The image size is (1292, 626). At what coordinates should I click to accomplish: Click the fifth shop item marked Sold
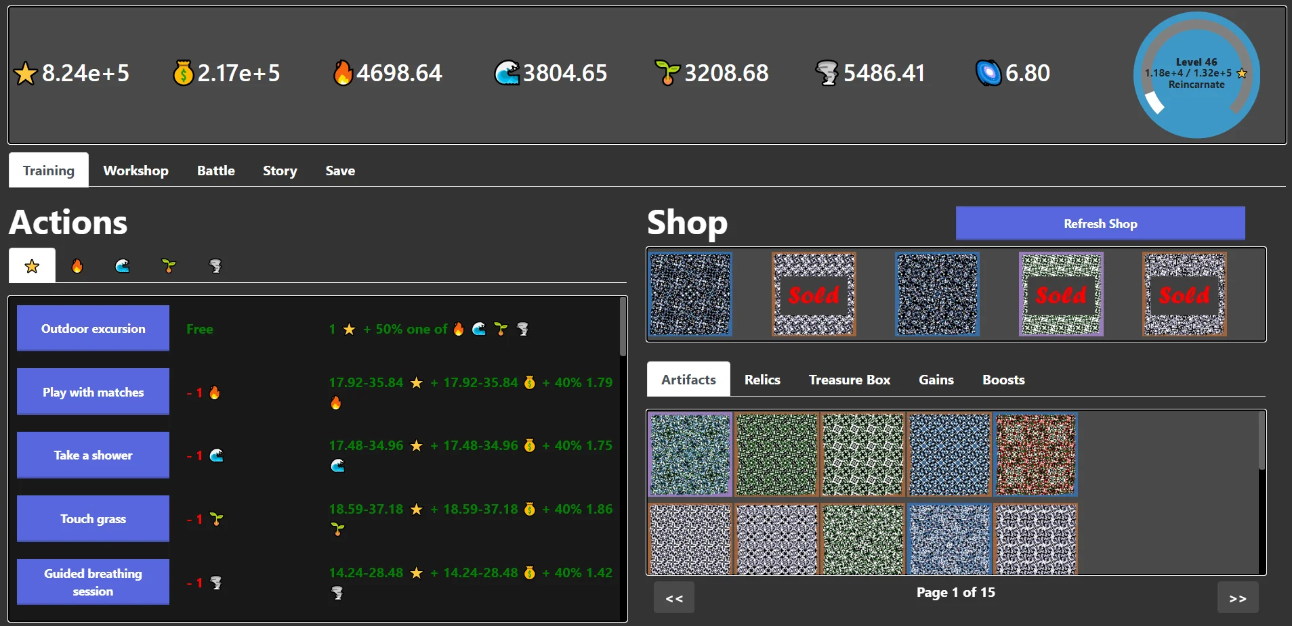tap(1184, 294)
